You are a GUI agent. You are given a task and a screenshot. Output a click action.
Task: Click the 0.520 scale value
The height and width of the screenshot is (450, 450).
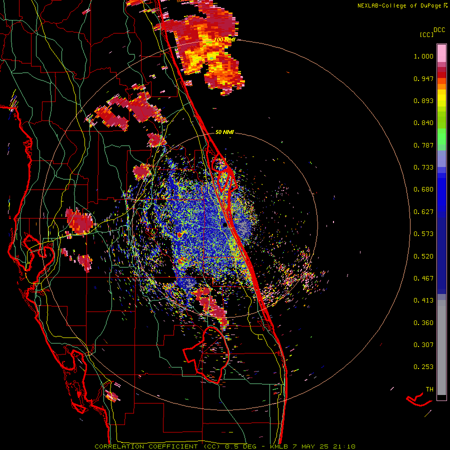[423, 256]
